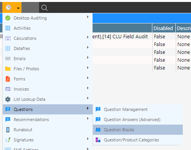Click the Forms PDF icon

8,79
